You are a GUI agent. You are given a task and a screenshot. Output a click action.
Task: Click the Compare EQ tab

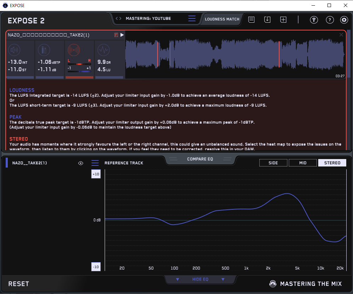[x=200, y=159]
